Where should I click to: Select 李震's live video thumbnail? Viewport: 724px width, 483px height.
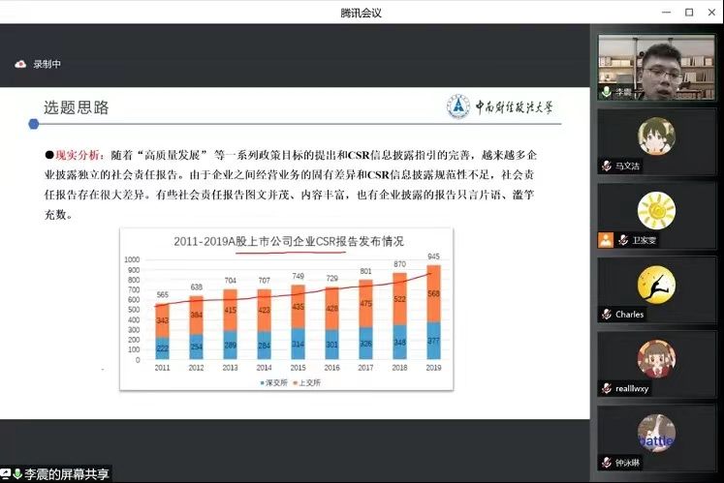coord(656,66)
